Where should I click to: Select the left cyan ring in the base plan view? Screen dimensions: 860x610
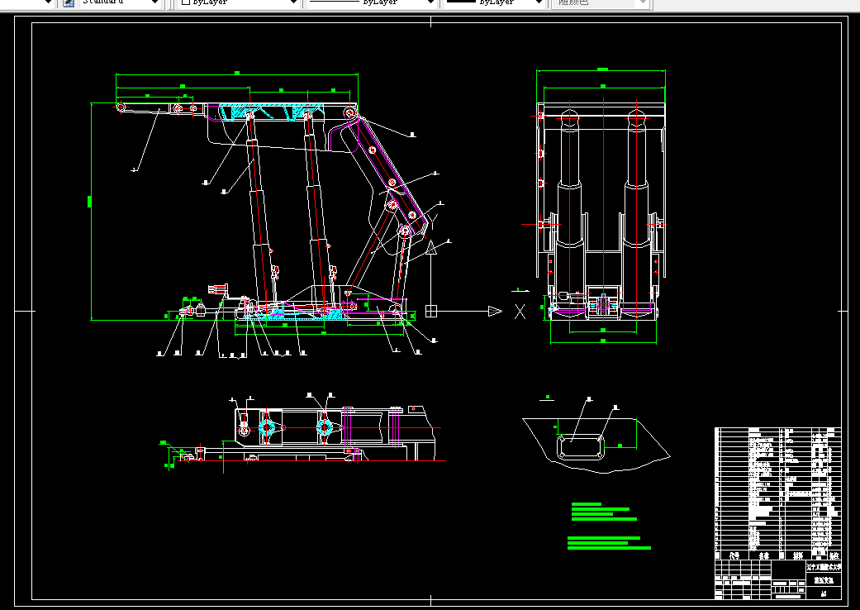(267, 427)
